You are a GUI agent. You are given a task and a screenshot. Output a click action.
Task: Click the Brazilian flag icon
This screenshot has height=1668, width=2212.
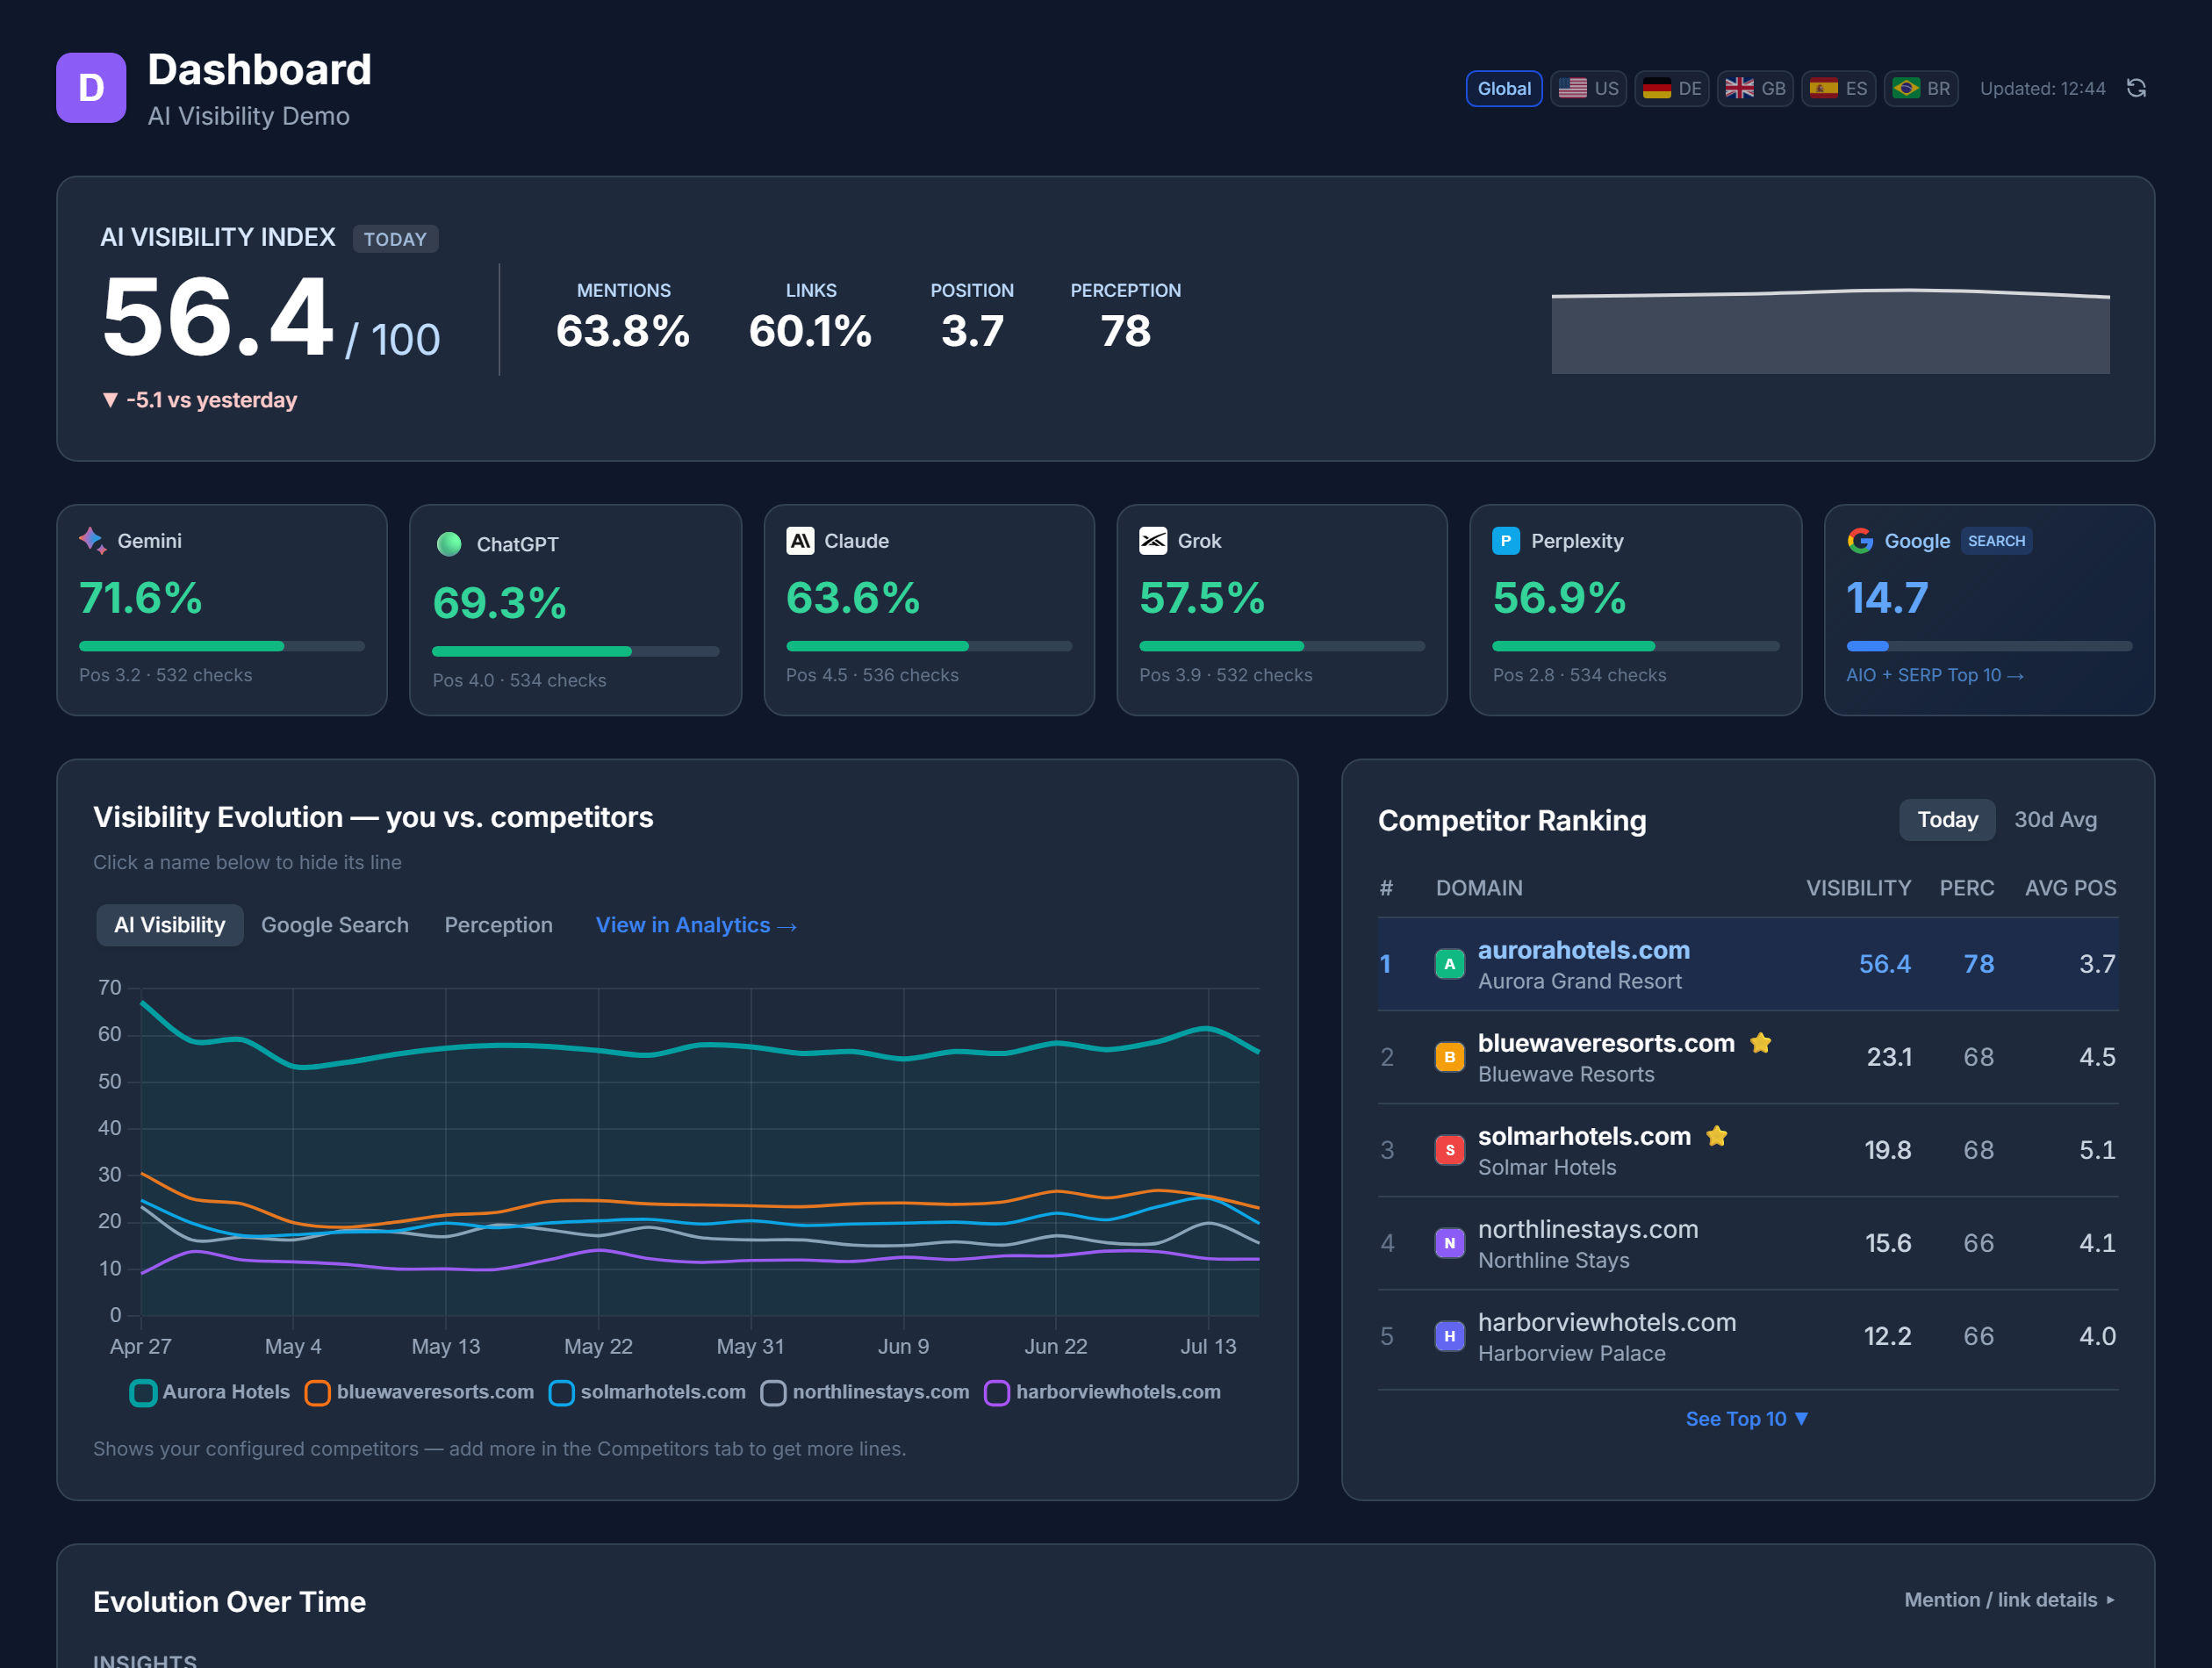[1906, 88]
